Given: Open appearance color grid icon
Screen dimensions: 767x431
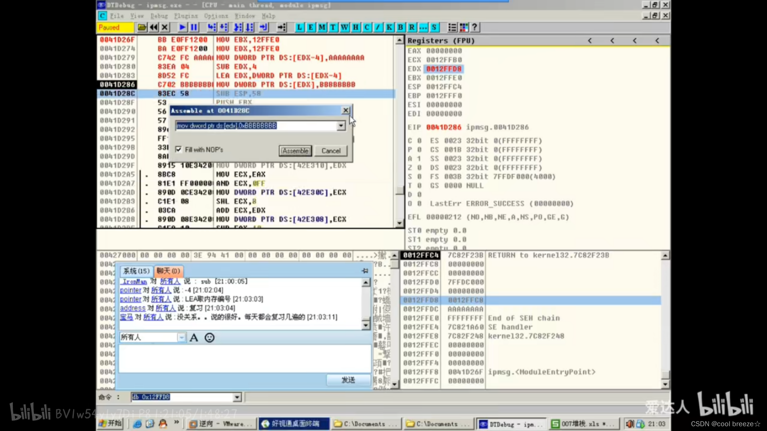Looking at the screenshot, I should 463,28.
